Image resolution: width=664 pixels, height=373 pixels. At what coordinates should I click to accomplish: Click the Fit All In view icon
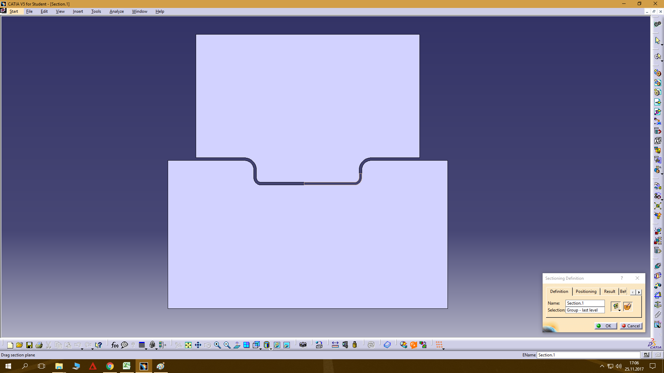coord(188,345)
